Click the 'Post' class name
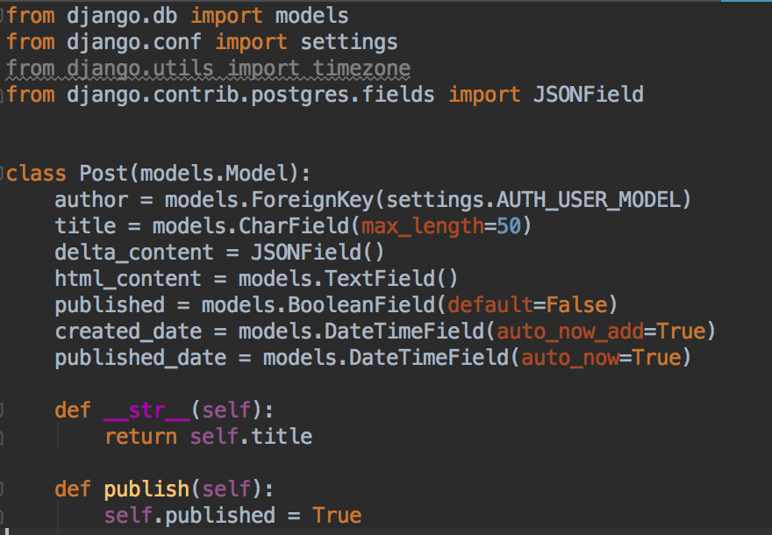772x535 pixels. pyautogui.click(x=104, y=174)
